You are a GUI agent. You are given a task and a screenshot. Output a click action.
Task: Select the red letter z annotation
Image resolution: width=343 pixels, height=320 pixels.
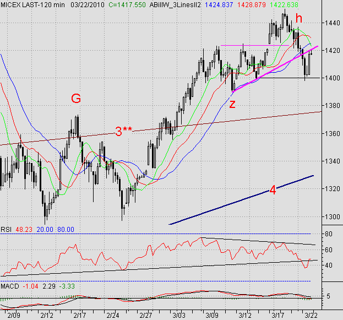pyautogui.click(x=232, y=105)
